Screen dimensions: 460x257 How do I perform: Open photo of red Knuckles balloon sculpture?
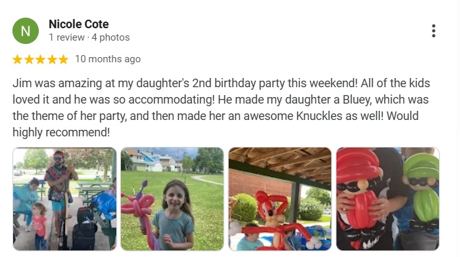pos(280,199)
